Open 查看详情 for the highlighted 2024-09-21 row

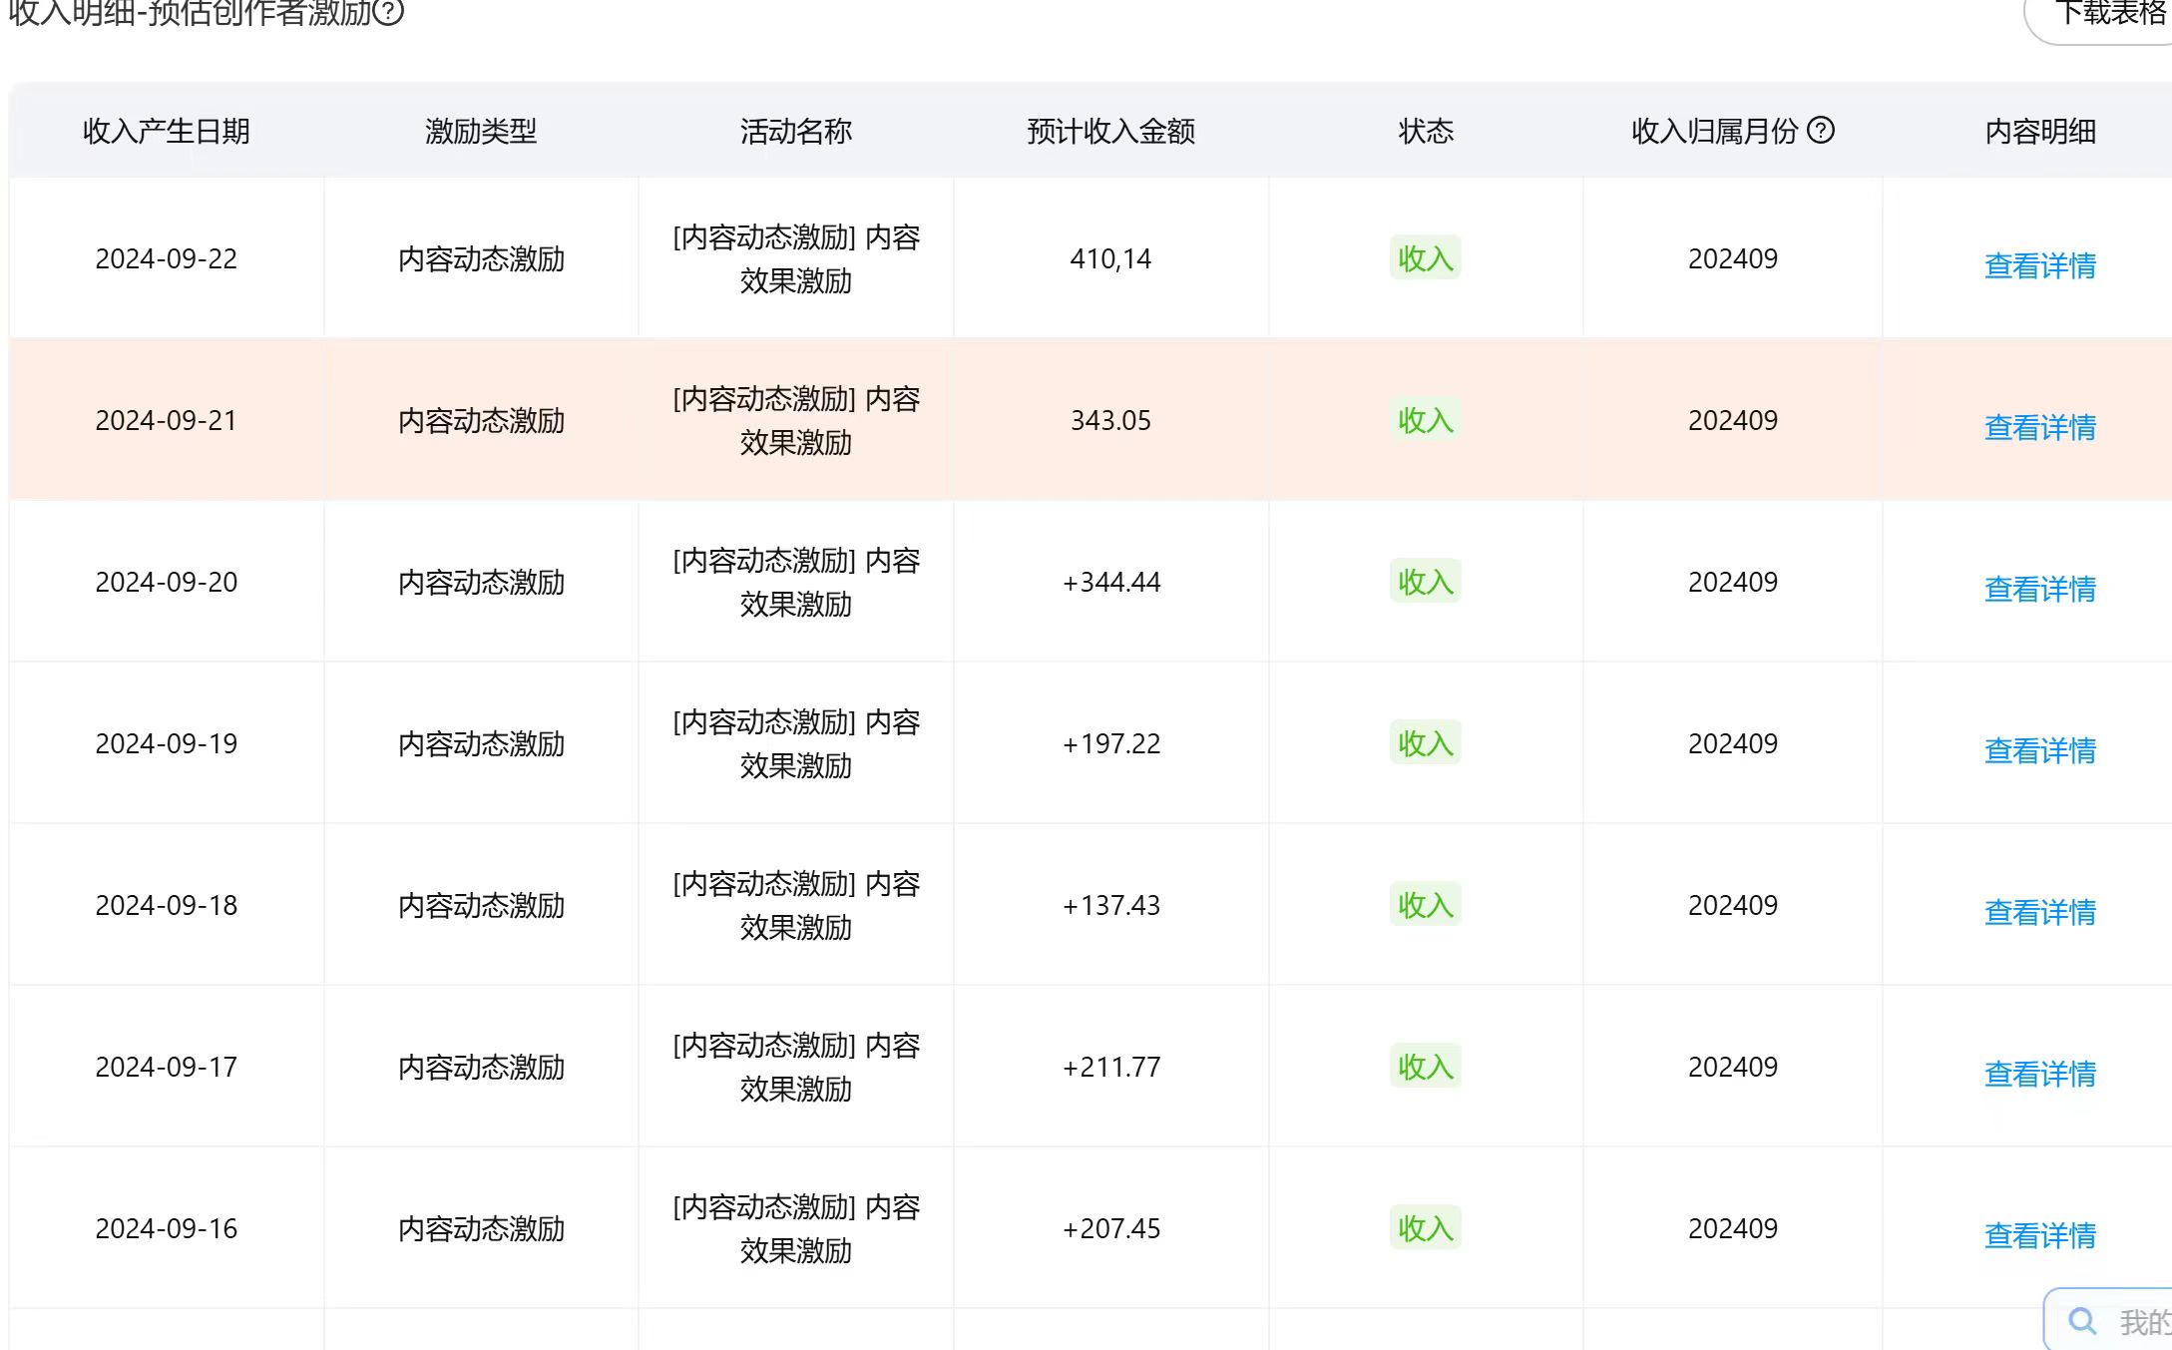(x=2039, y=427)
